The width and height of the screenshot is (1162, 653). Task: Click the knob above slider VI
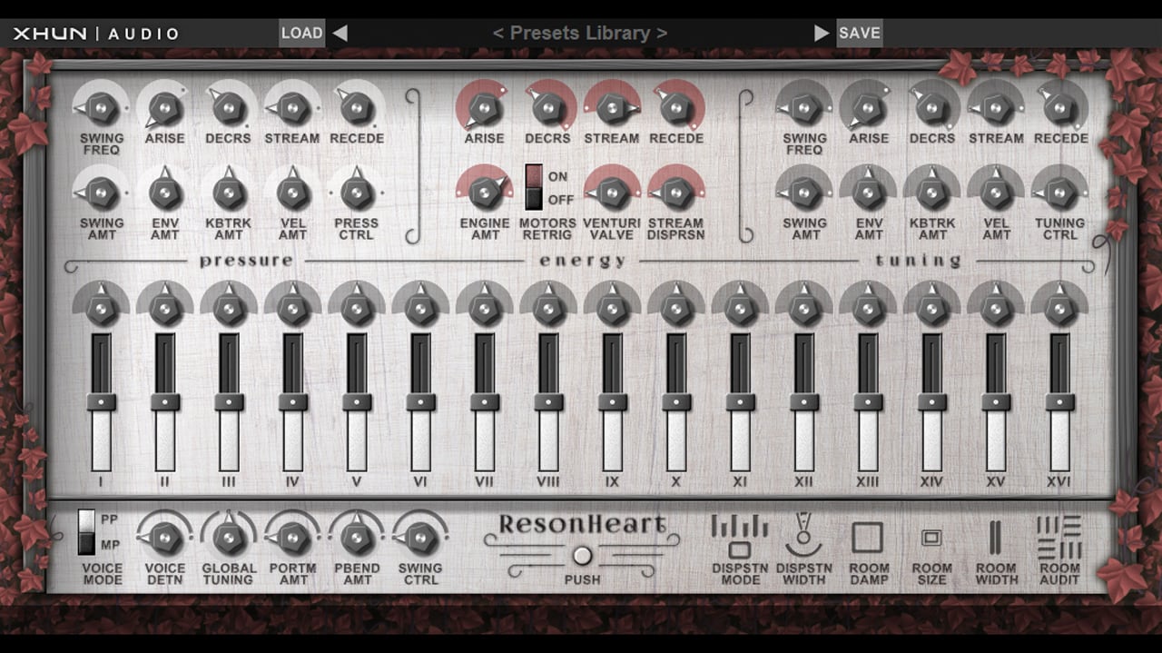point(420,308)
